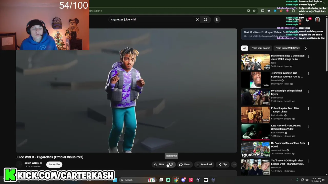Open Apple Music from the taskbar
Viewport: 328px width, 184px height.
point(191,180)
